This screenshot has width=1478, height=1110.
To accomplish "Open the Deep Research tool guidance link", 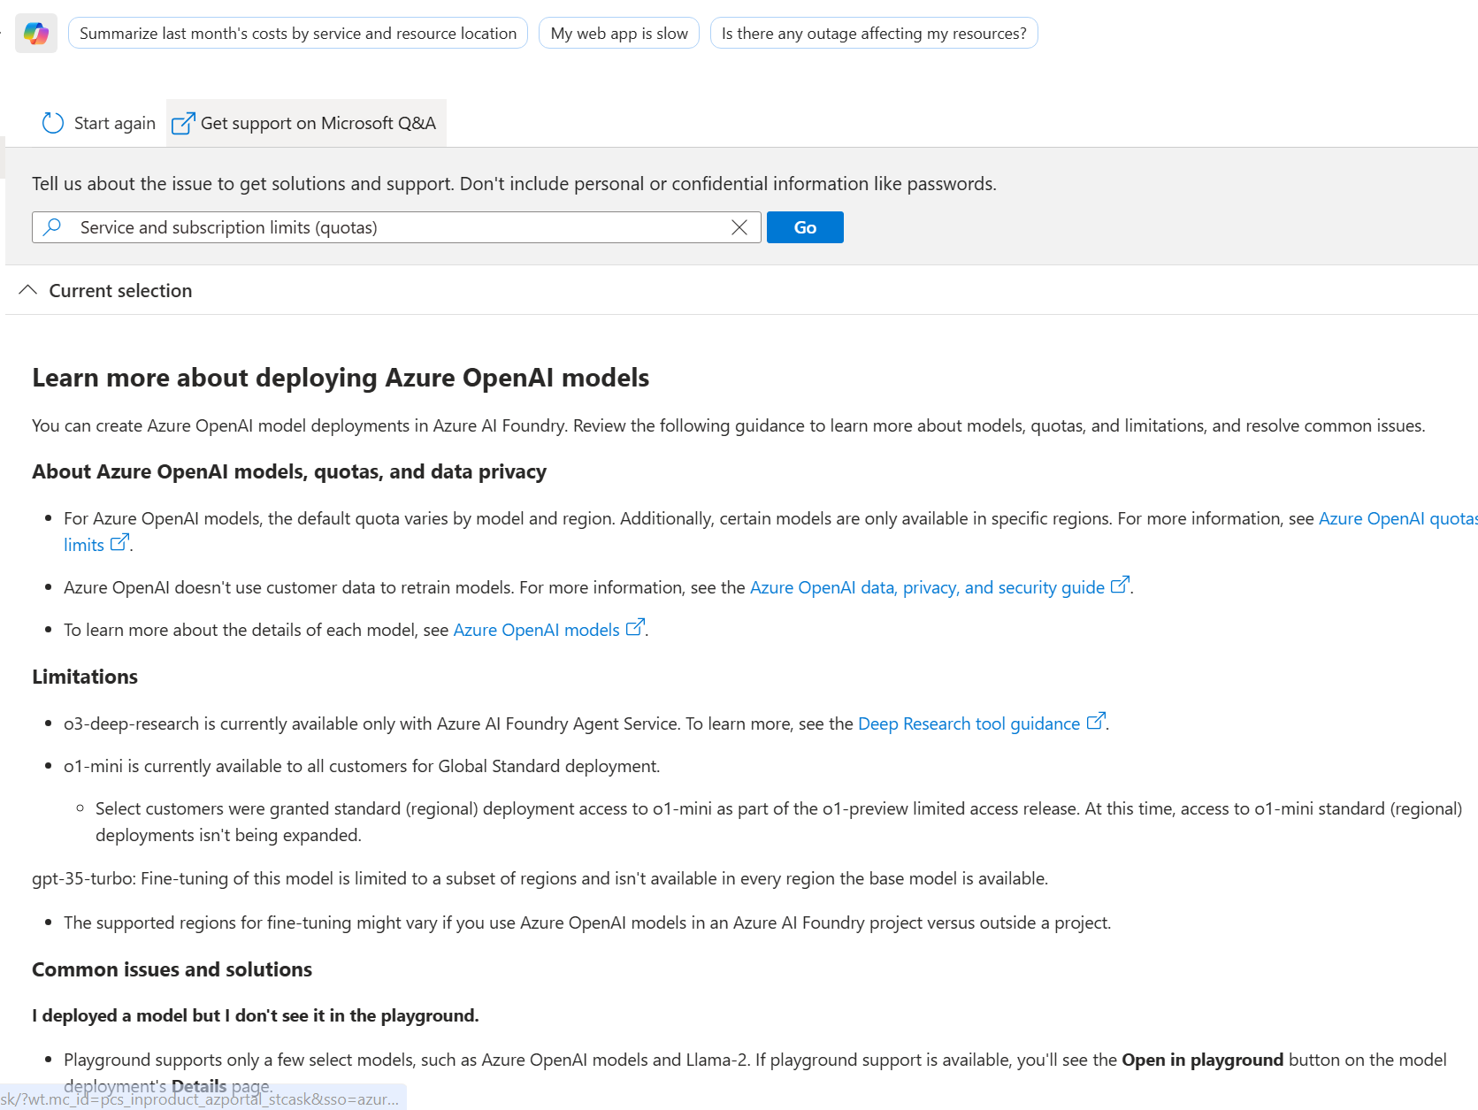I will [969, 723].
